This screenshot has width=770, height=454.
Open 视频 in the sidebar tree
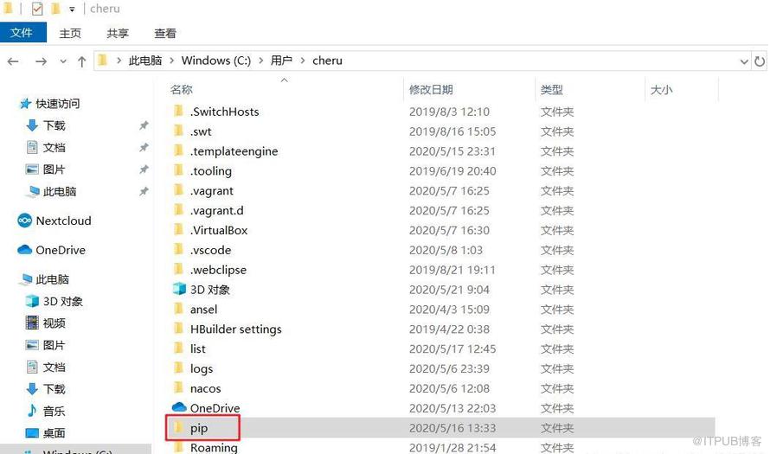(54, 323)
